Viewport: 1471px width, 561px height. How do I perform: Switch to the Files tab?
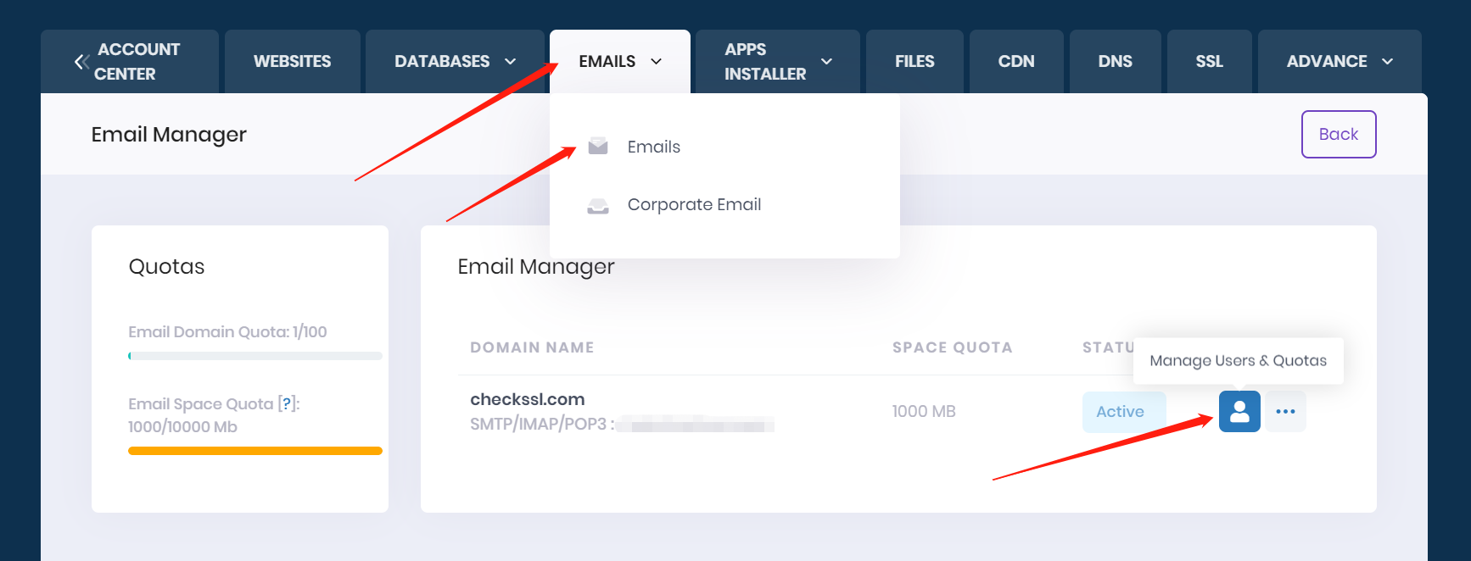point(914,62)
